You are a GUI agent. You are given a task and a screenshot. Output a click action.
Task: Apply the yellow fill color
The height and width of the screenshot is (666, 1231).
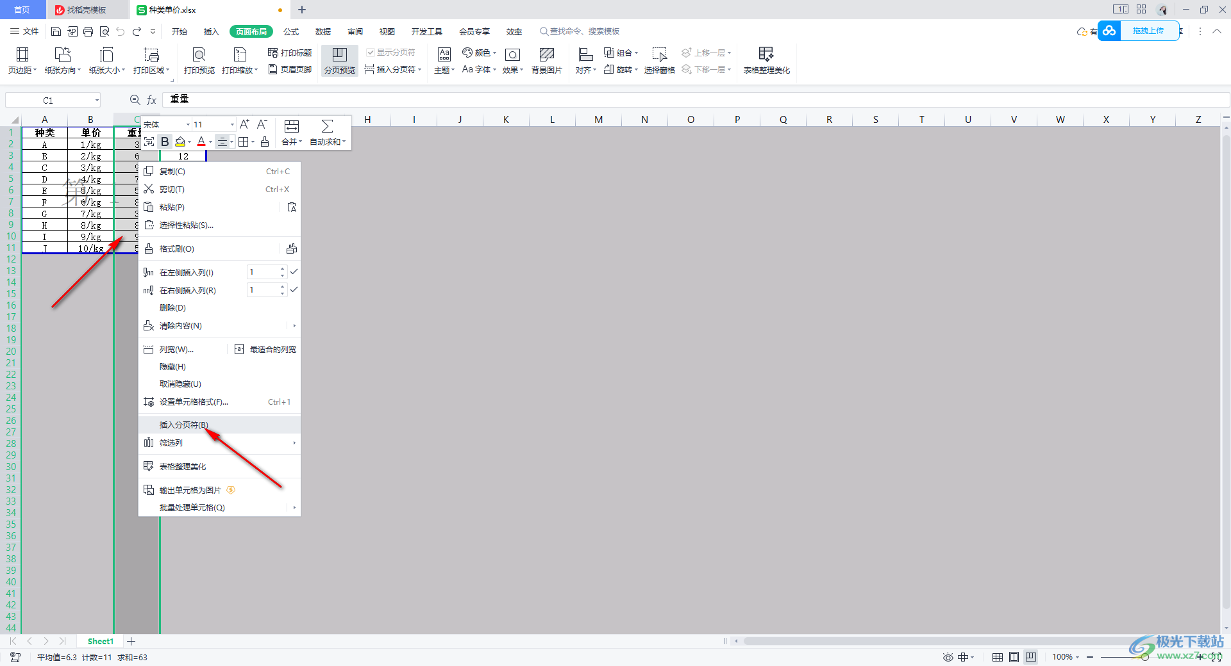180,142
